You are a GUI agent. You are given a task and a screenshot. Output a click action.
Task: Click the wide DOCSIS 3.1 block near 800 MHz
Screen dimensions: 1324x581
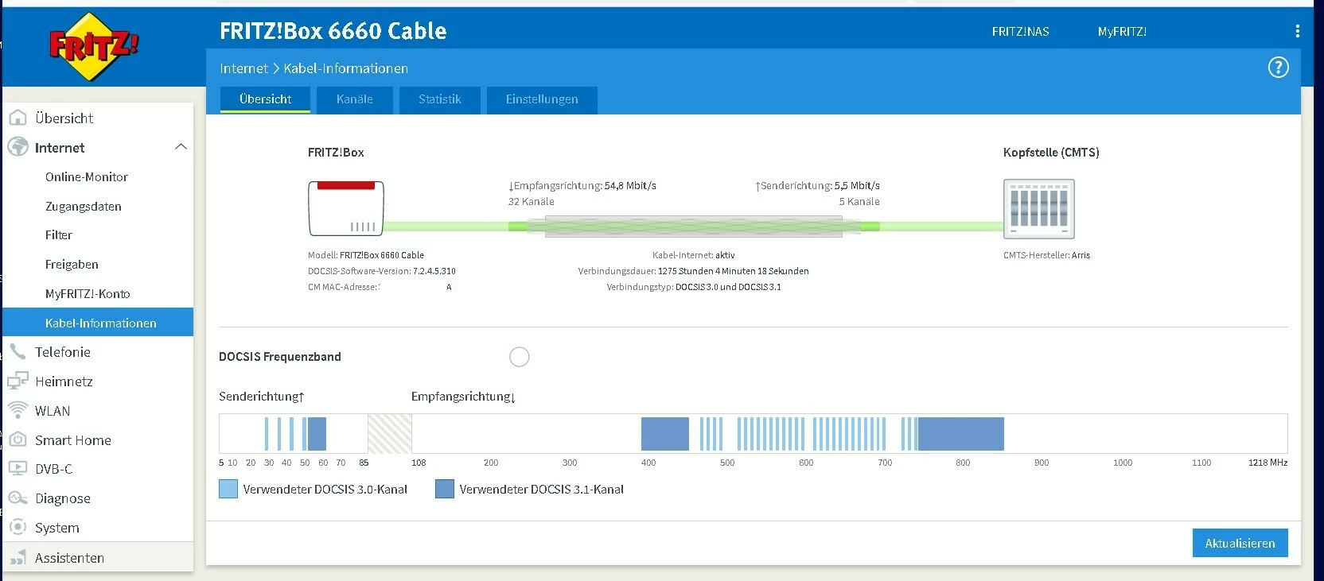[x=960, y=434]
